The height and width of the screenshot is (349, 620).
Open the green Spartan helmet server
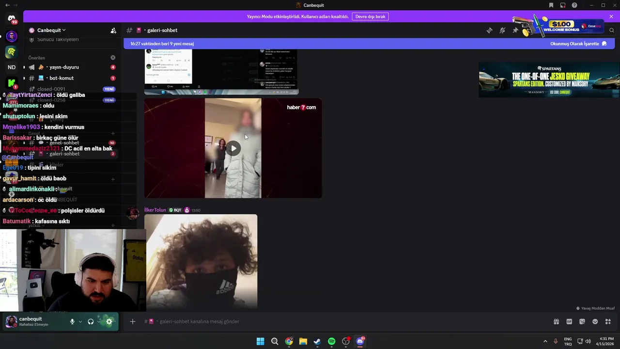(x=12, y=51)
